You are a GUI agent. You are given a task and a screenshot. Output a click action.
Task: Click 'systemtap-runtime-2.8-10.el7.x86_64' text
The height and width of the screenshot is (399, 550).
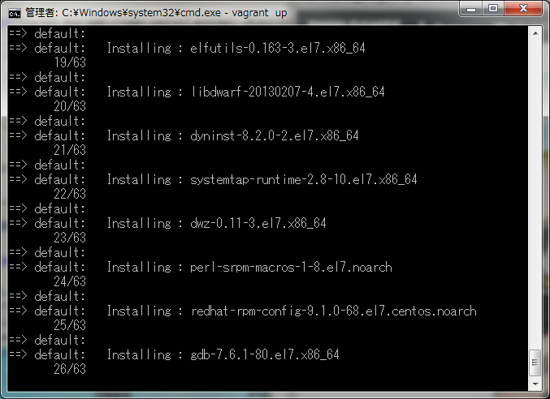coord(303,179)
